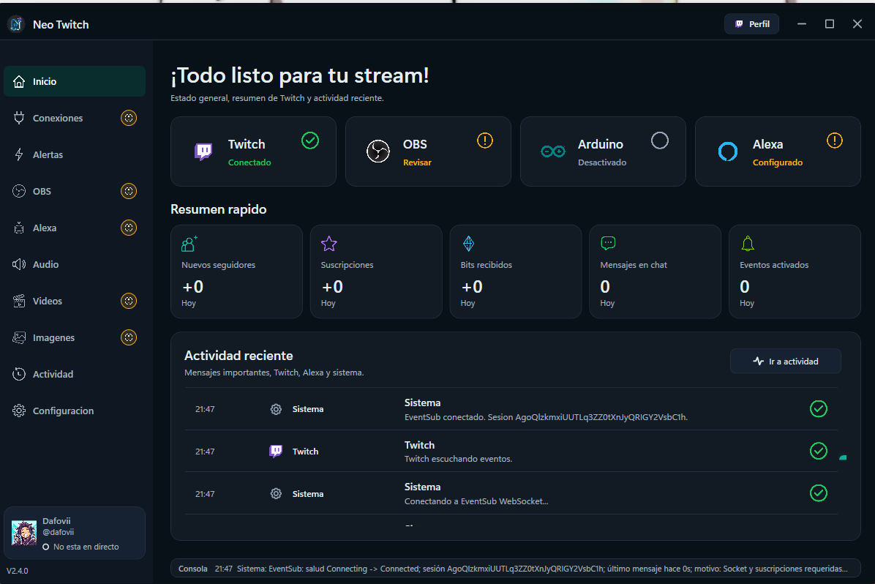This screenshot has height=584, width=875.
Task: Click the Dafovii profile avatar
Action: (24, 534)
